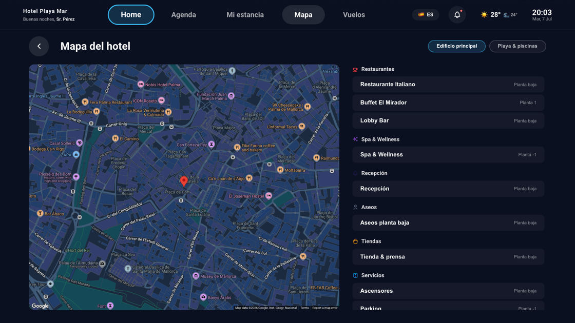Switch to the Vuelos tab
The image size is (575, 323).
[354, 15]
